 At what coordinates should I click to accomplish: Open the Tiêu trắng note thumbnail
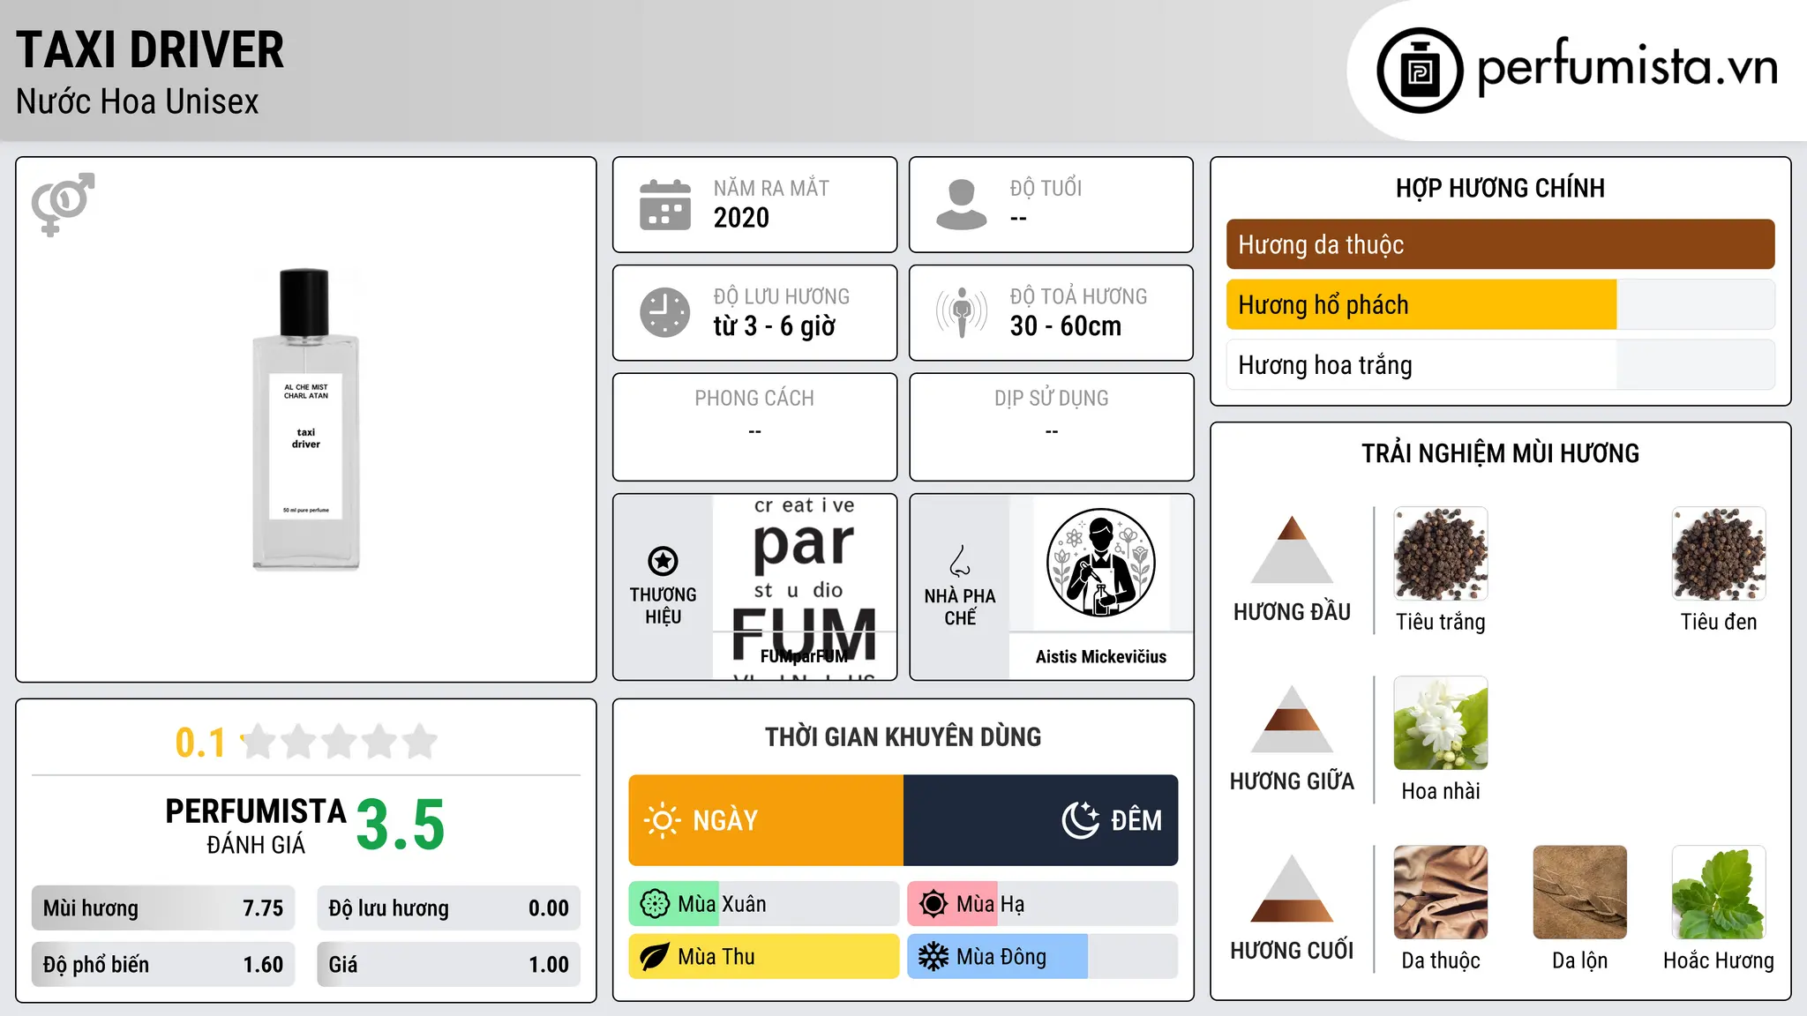1441,554
